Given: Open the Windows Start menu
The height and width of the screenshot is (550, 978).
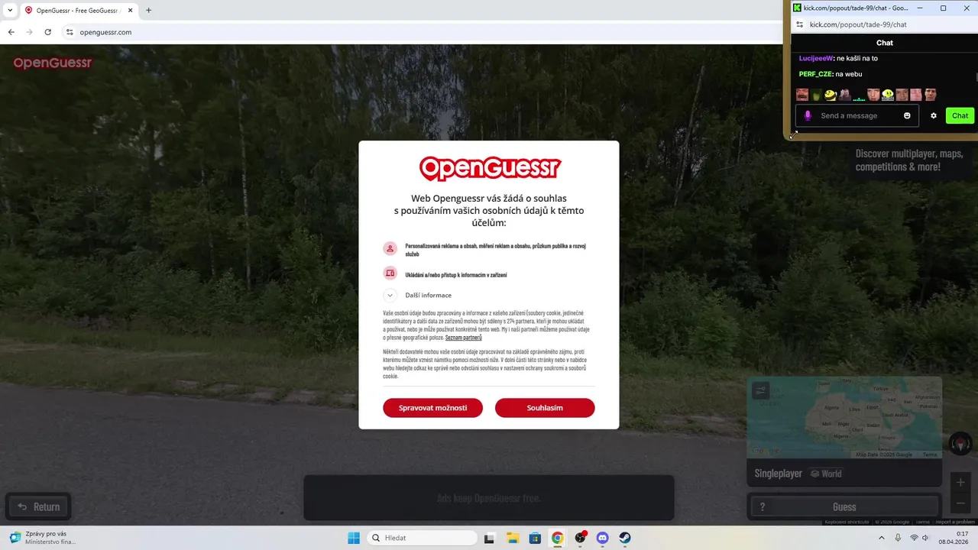Looking at the screenshot, I should click(354, 538).
